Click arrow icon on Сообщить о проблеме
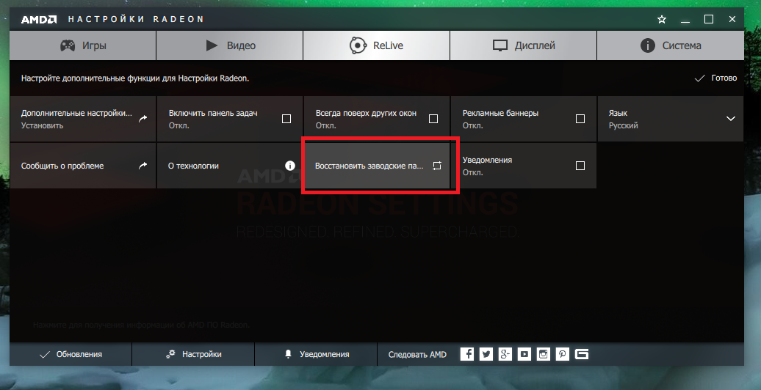The image size is (761, 390). coord(143,166)
